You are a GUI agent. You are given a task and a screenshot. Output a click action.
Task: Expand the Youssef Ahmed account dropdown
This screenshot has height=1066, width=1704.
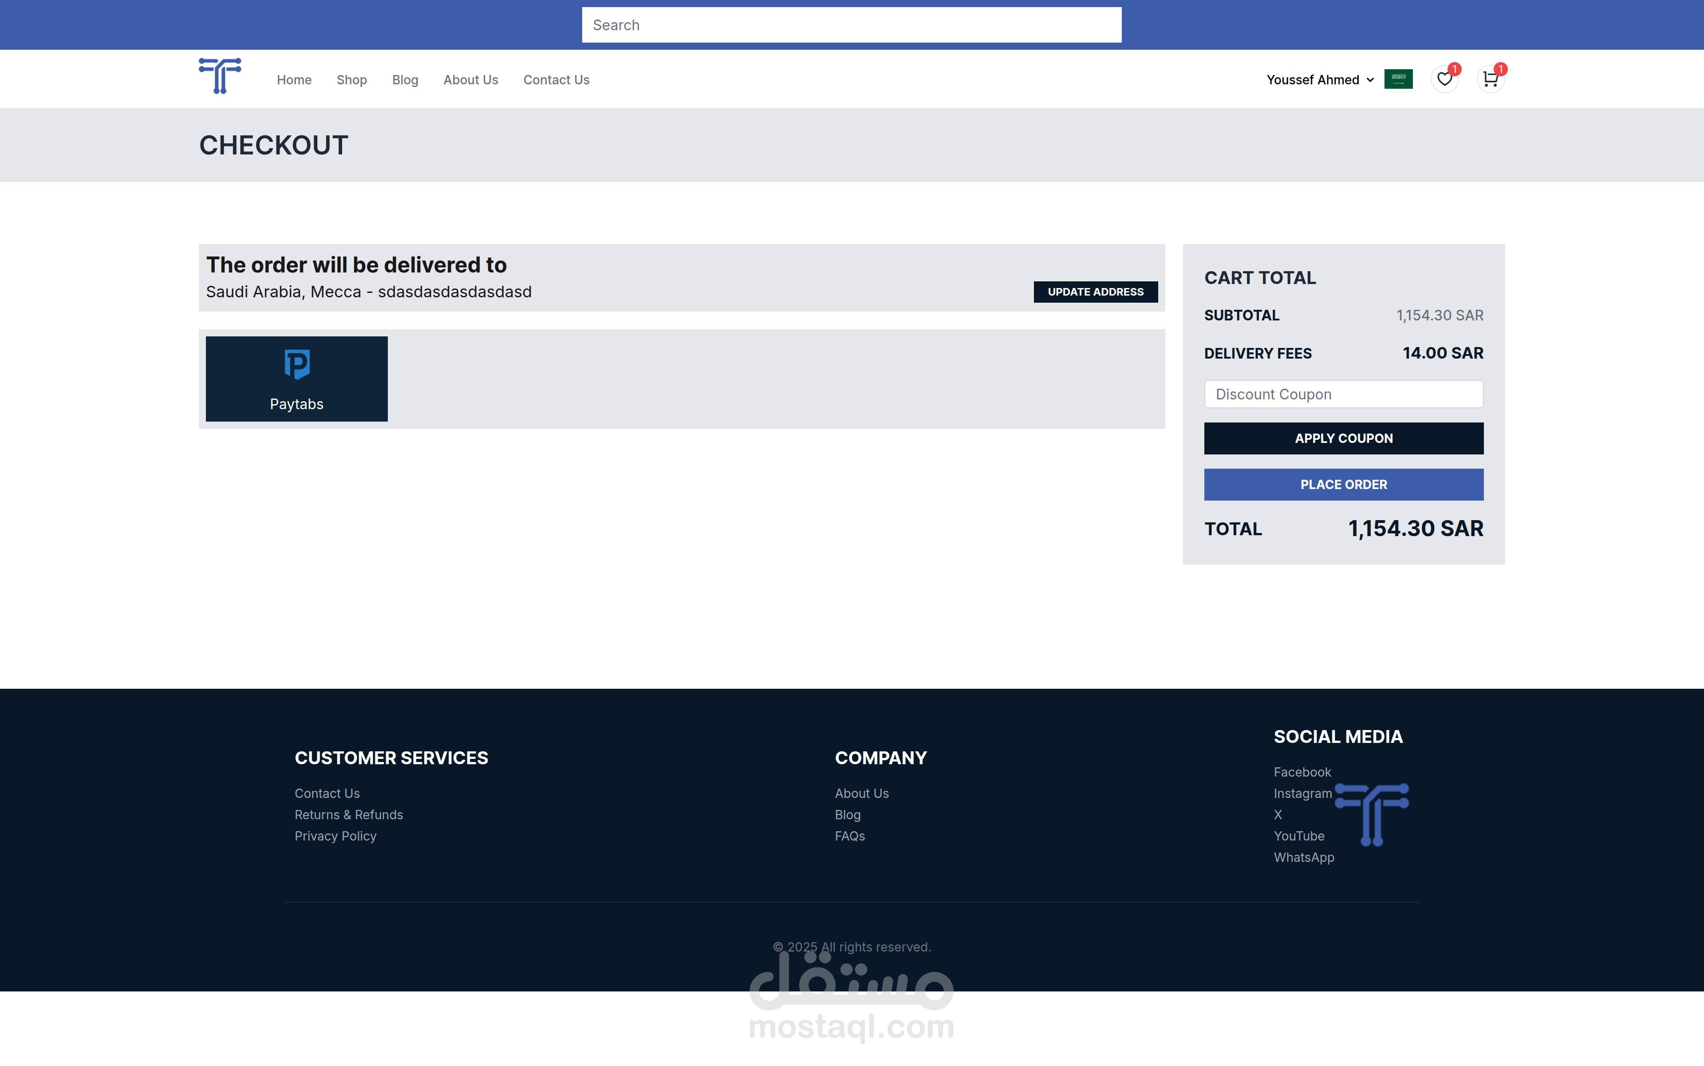coord(1320,80)
